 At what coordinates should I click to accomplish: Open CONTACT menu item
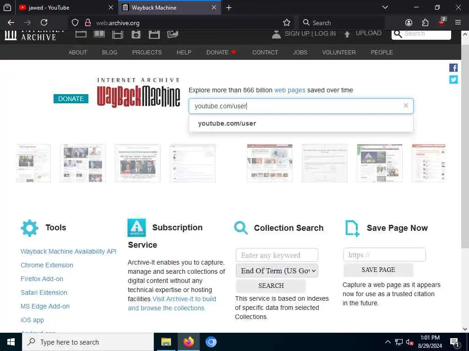pos(265,53)
